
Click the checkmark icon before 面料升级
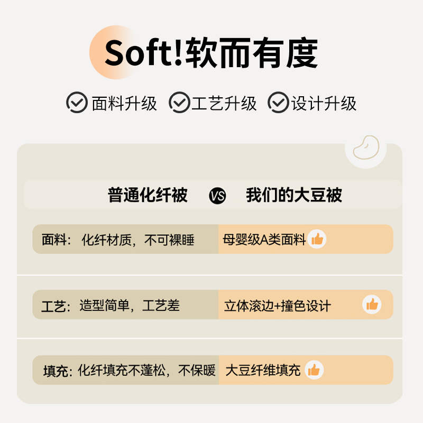77,103
